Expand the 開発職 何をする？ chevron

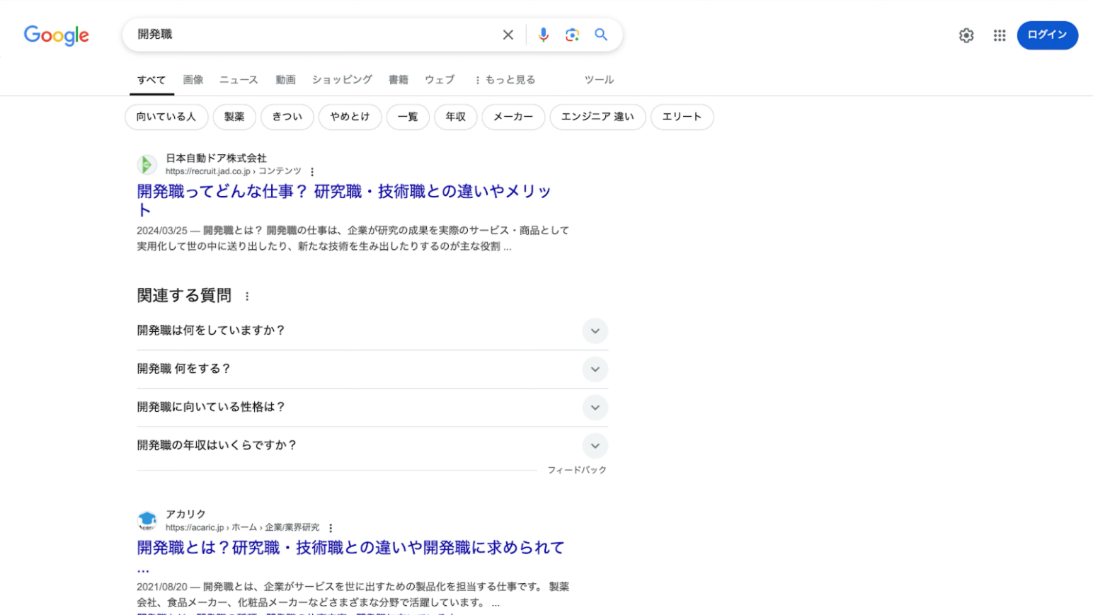tap(595, 369)
